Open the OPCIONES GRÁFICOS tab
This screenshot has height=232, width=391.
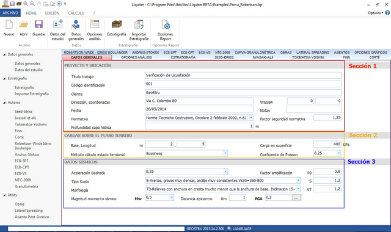click(371, 53)
